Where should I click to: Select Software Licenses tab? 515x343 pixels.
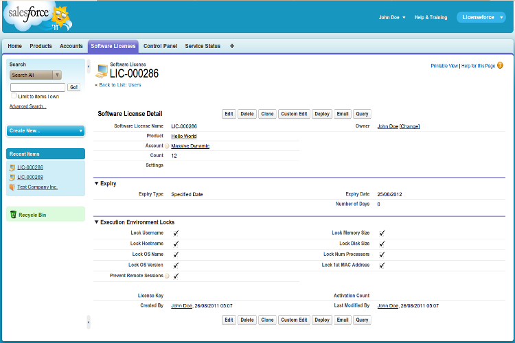[x=113, y=46]
